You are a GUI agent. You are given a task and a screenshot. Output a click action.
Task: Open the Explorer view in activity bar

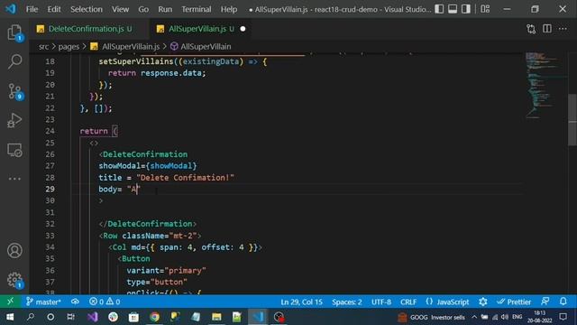tap(14, 32)
